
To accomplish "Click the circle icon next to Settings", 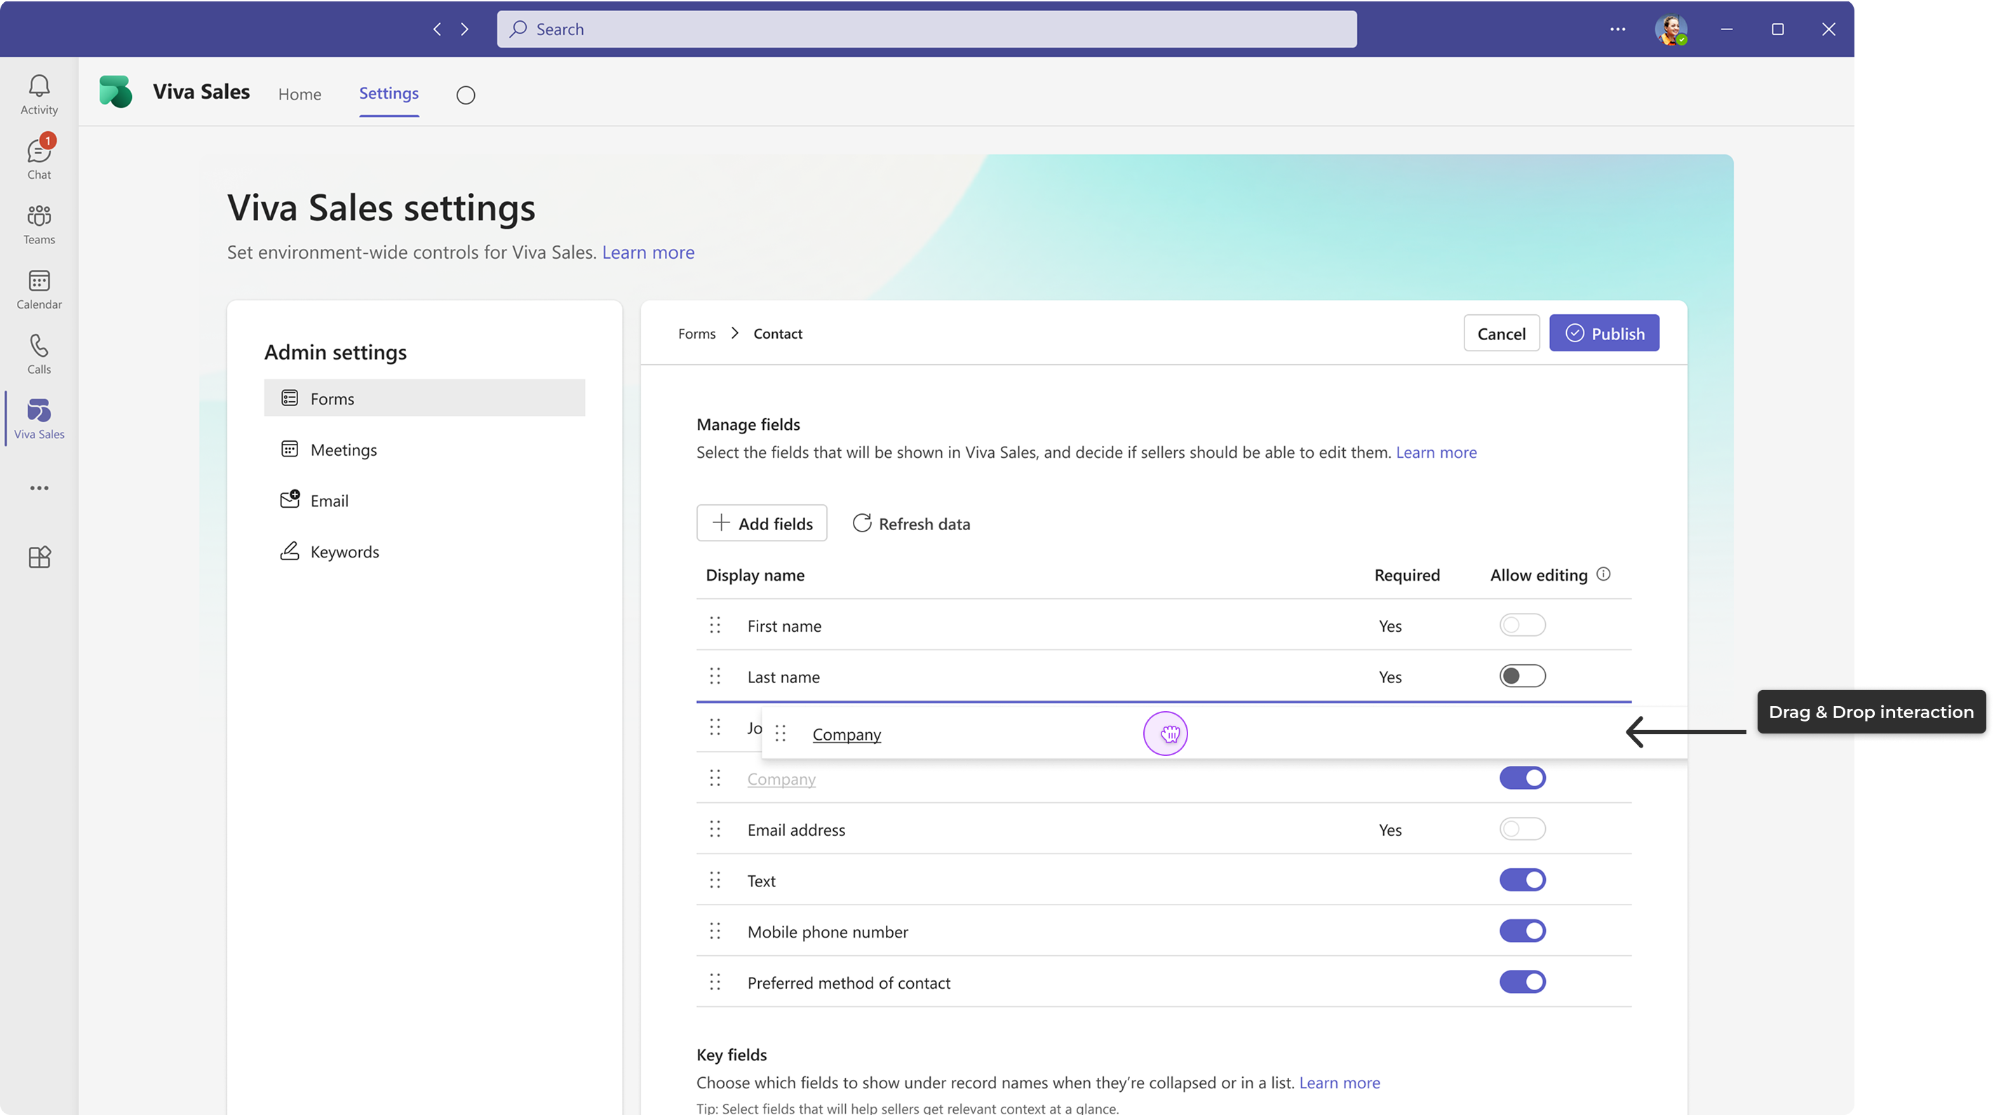I will tap(465, 95).
